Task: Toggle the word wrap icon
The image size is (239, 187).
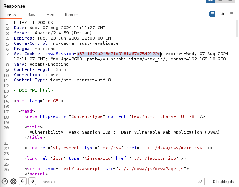Action: (x=212, y=14)
